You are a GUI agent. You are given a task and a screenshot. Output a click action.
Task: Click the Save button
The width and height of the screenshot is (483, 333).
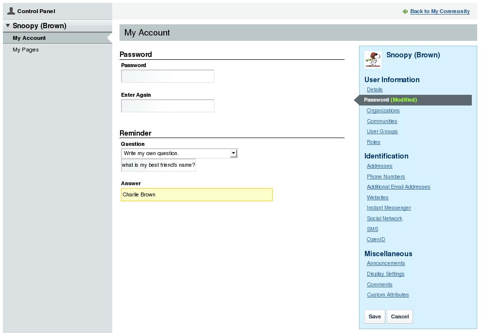375,316
